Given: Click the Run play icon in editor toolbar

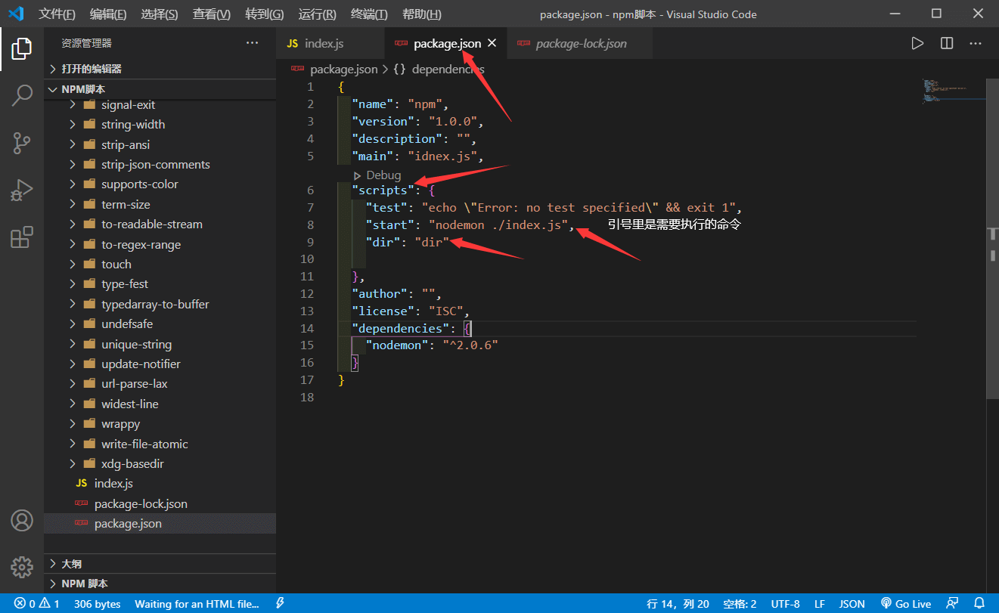Looking at the screenshot, I should (x=917, y=43).
